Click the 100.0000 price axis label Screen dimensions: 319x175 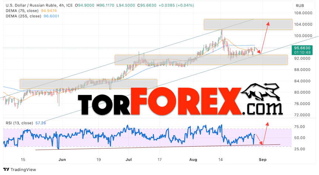coord(303,36)
